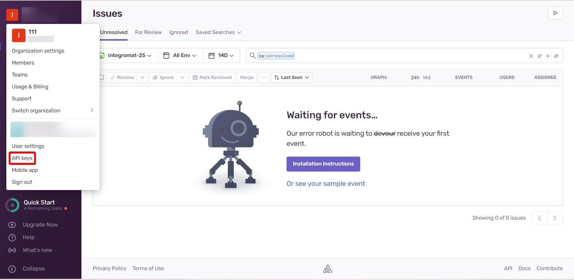This screenshot has width=574, height=280.
Task: Open Last Seen sort dropdown
Action: (x=292, y=77)
